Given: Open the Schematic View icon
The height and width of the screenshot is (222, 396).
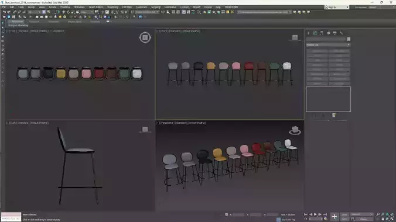Looking at the screenshot, I should point(193,12).
